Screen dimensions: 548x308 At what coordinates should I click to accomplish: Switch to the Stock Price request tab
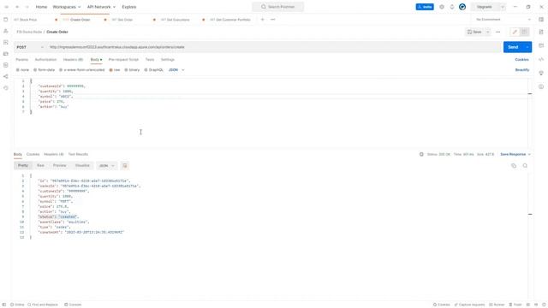click(28, 20)
